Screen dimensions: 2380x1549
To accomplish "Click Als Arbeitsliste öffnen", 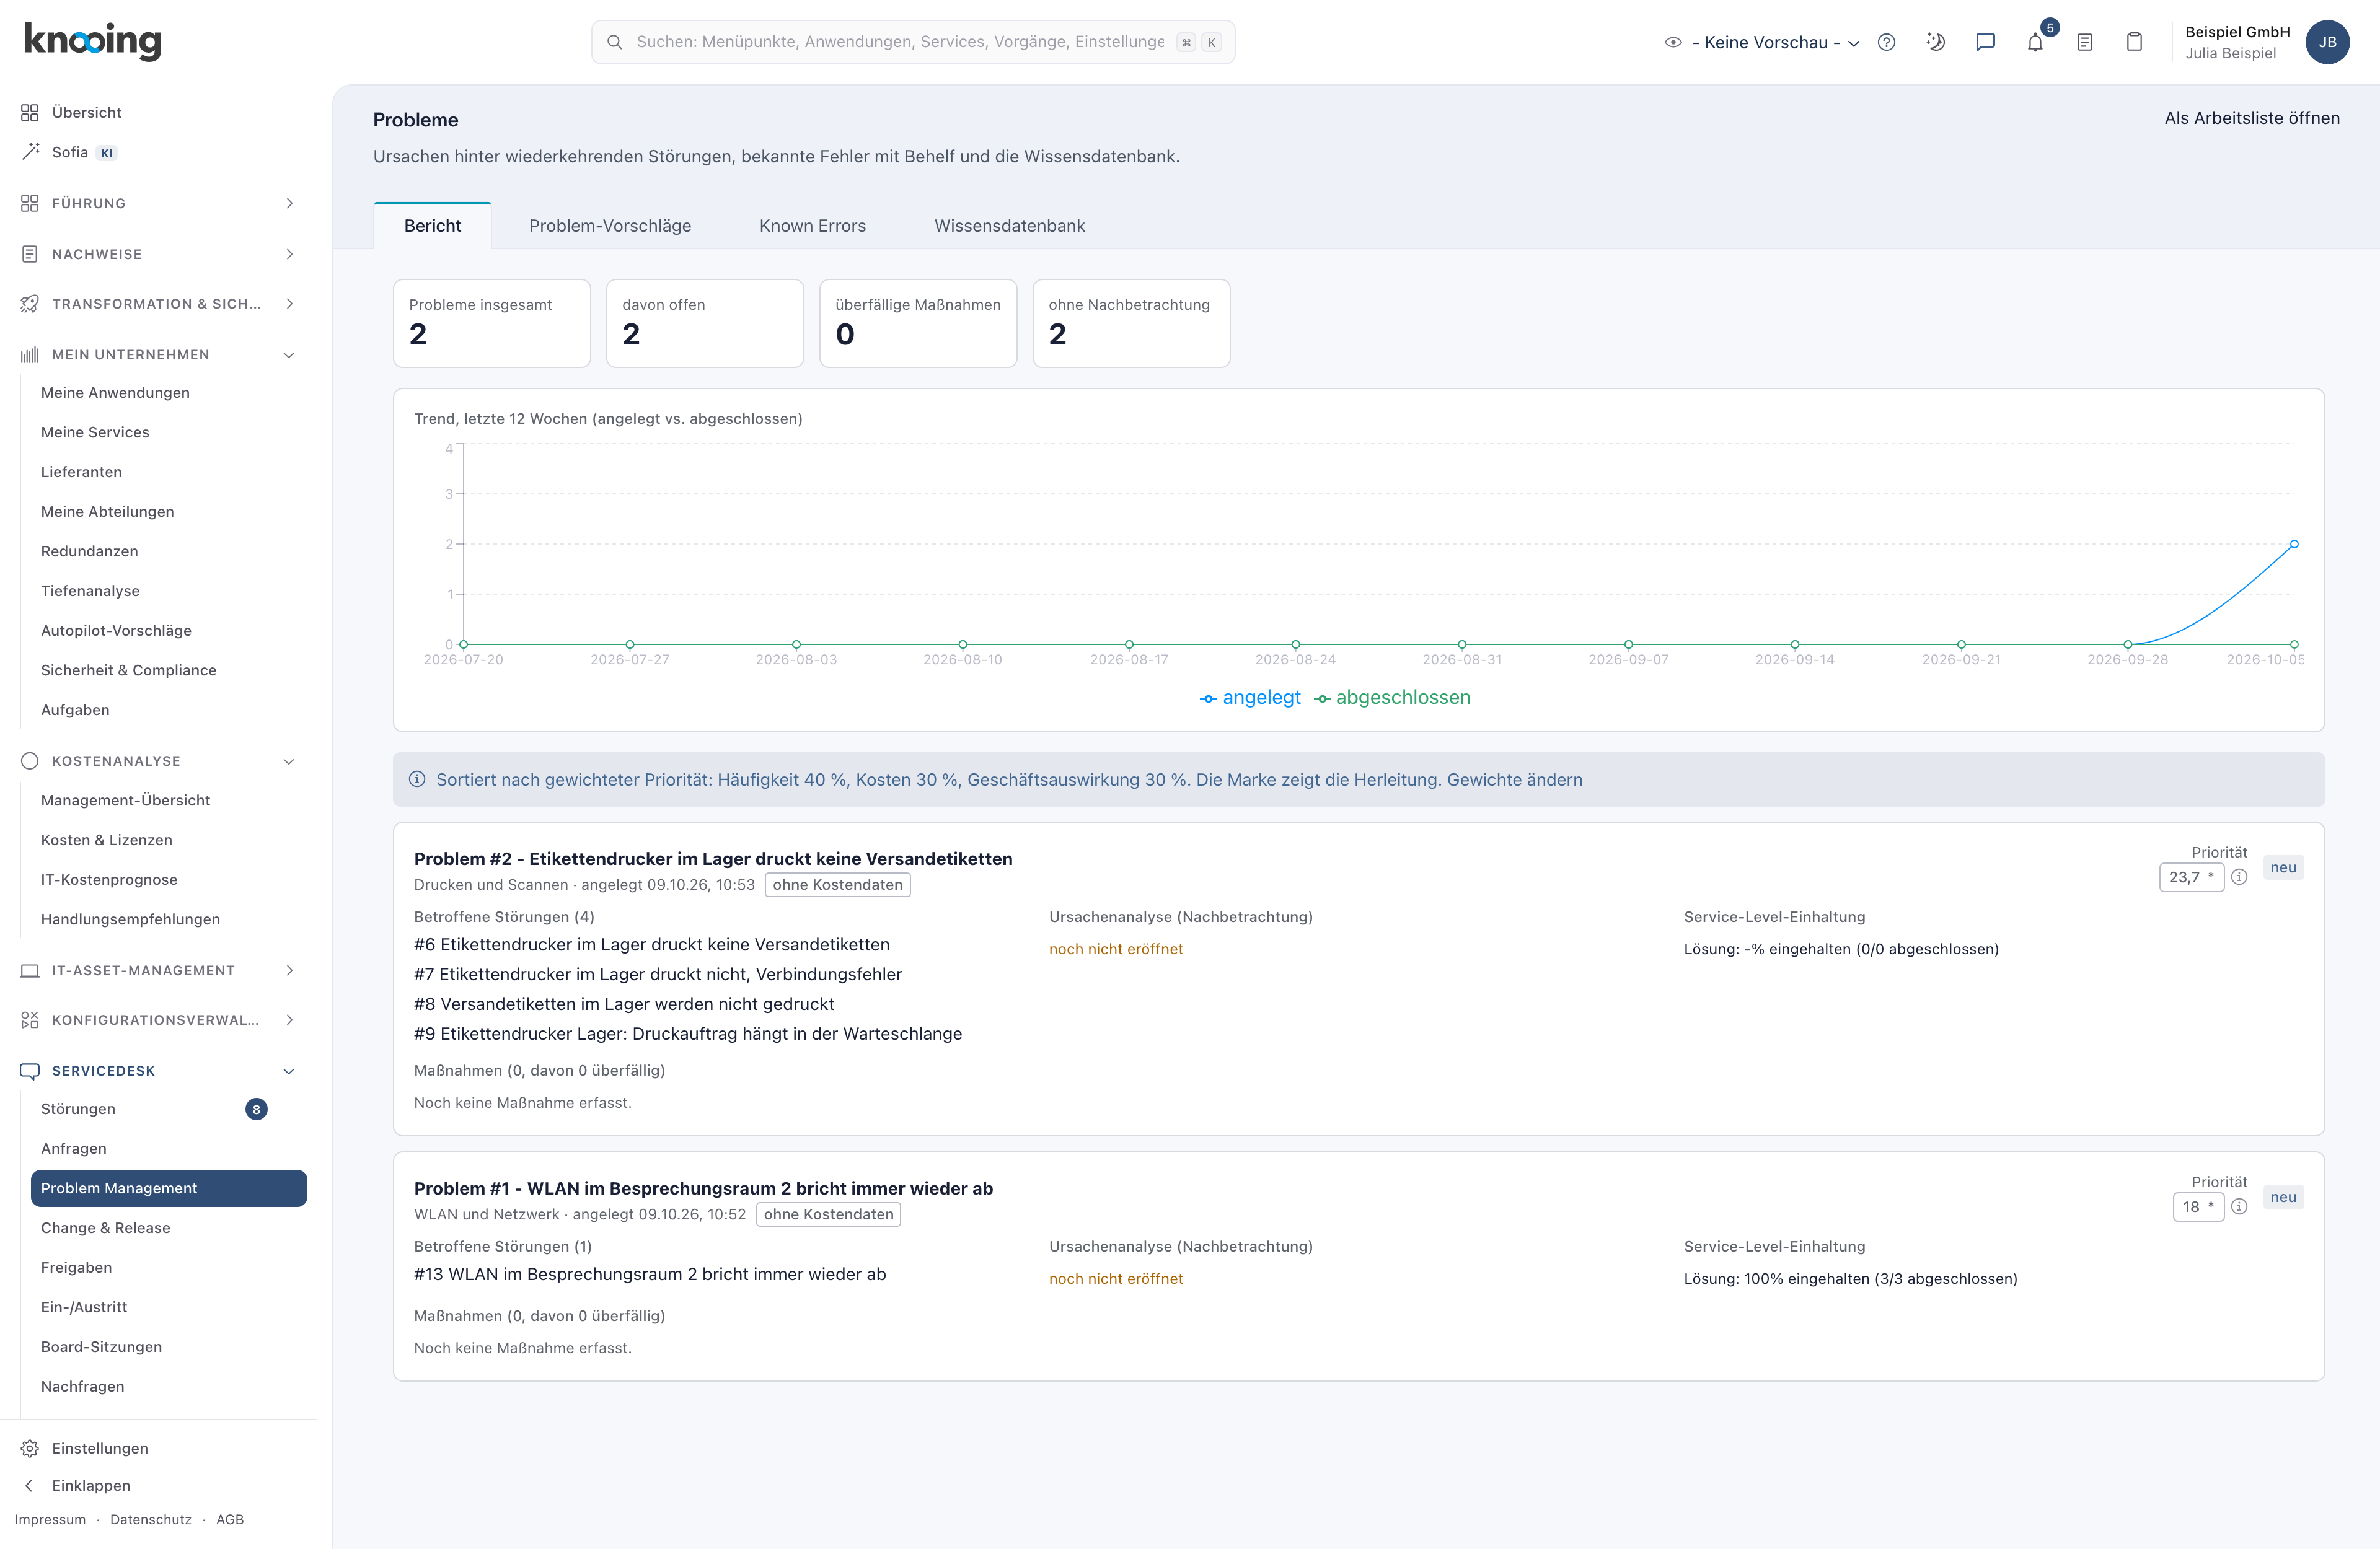I will coord(2252,118).
